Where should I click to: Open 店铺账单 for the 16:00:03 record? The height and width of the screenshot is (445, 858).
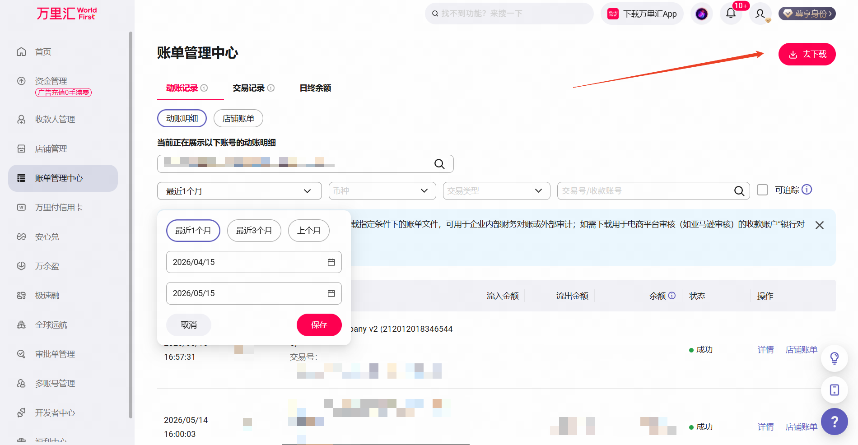click(802, 427)
